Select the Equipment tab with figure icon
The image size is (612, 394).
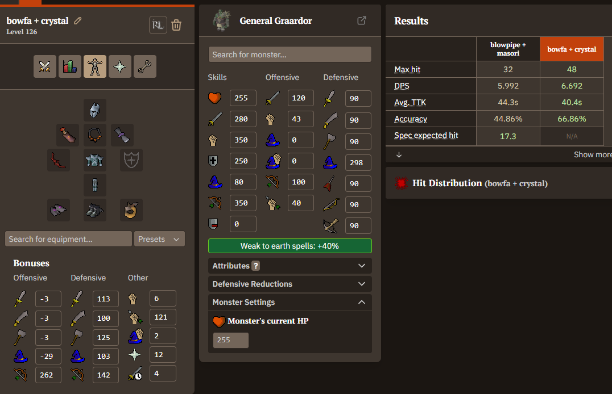[x=95, y=66]
